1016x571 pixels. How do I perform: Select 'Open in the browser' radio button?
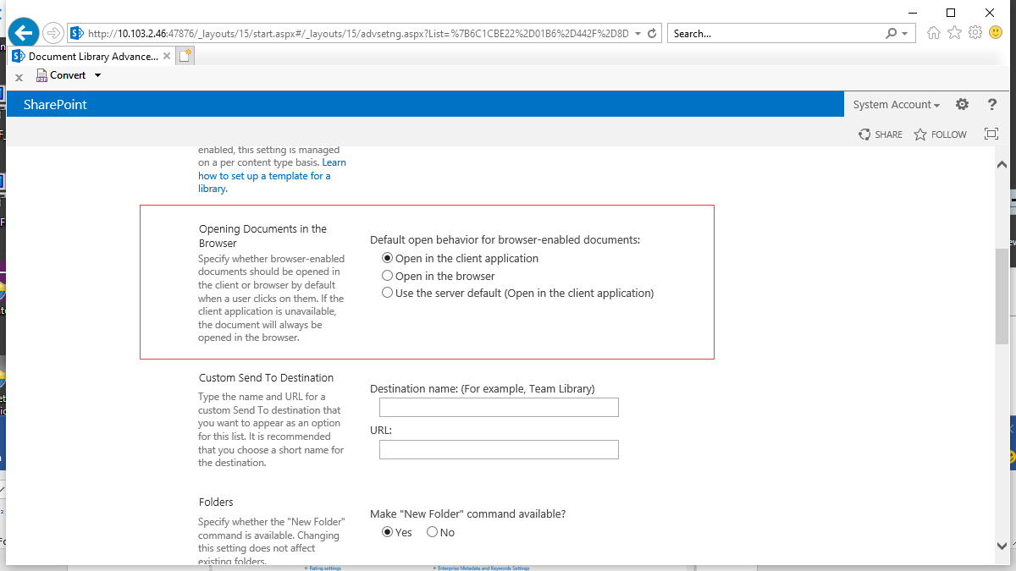coord(388,276)
